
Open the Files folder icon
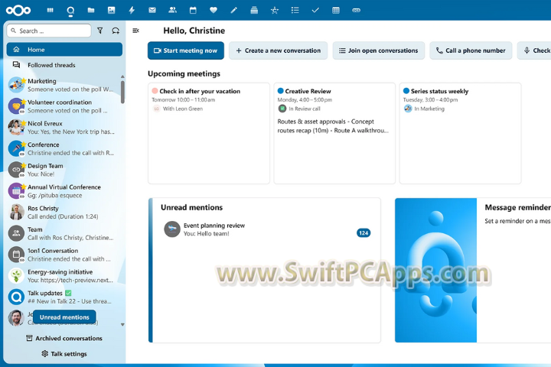pos(91,10)
